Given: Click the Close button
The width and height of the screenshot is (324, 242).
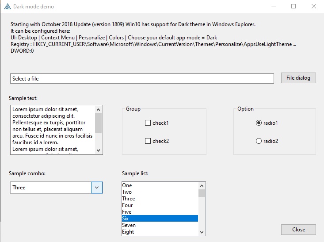Looking at the screenshot, I should click(298, 230).
